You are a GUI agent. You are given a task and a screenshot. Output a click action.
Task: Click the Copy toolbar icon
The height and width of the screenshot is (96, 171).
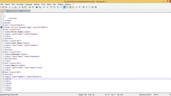point(22,7)
